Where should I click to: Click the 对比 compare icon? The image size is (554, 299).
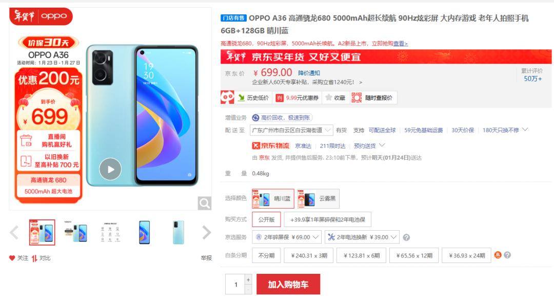pos(34,258)
